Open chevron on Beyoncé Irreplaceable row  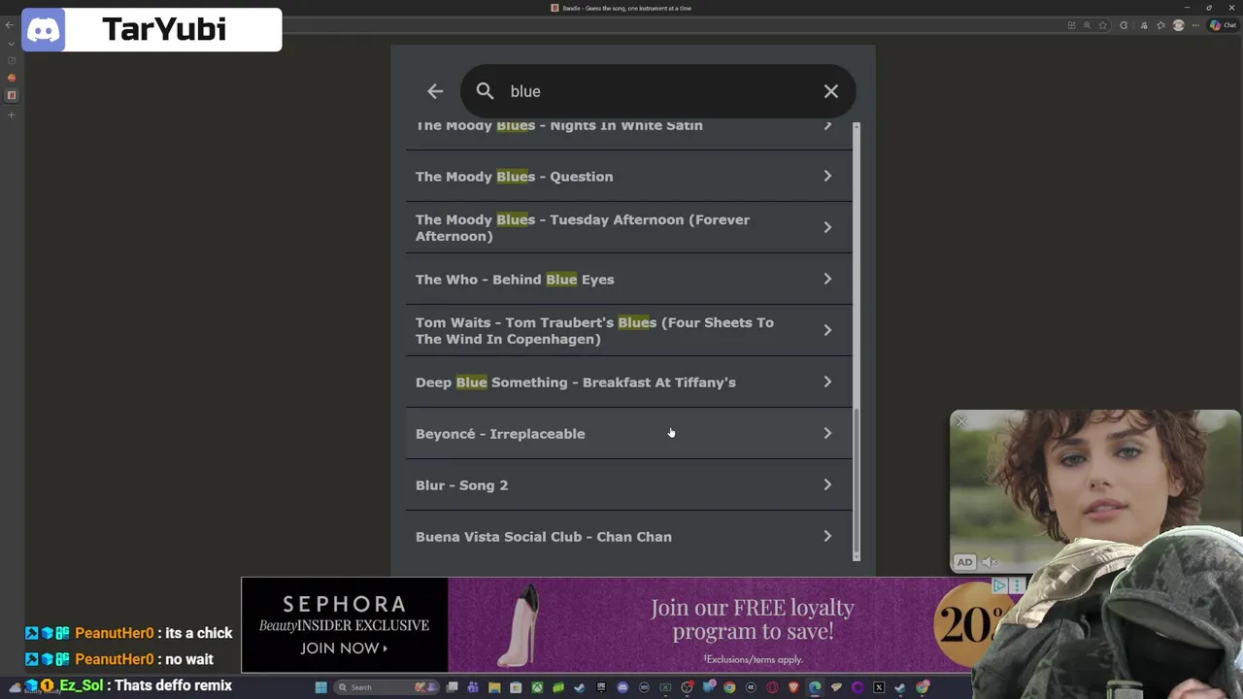tap(827, 433)
